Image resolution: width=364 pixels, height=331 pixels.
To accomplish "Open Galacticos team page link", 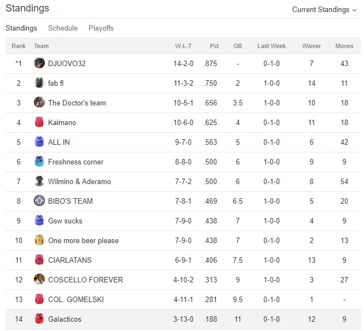I will 66,319.
